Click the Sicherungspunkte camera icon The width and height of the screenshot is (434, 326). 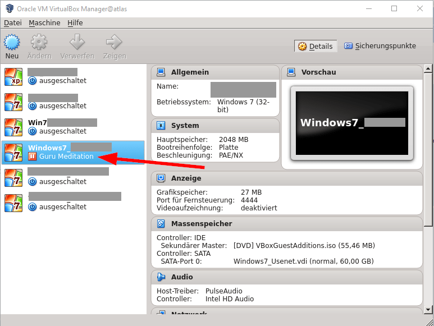click(348, 45)
